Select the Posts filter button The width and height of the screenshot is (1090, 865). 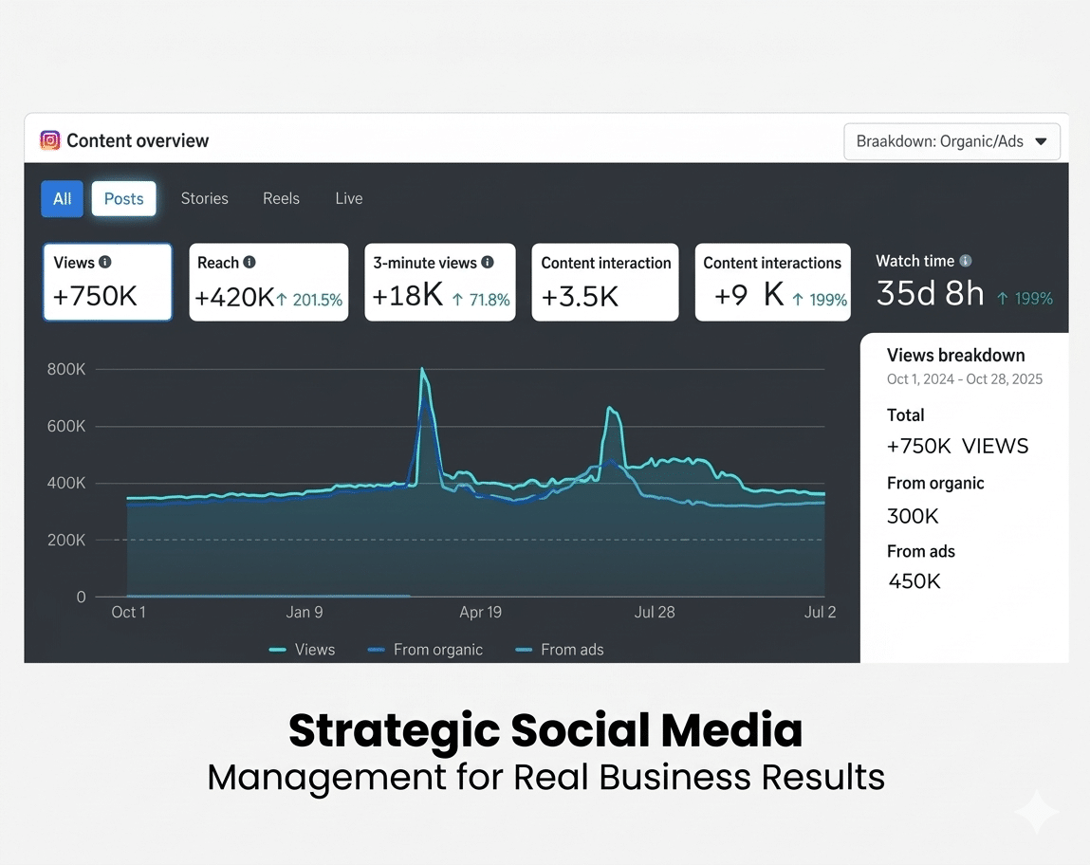(123, 198)
